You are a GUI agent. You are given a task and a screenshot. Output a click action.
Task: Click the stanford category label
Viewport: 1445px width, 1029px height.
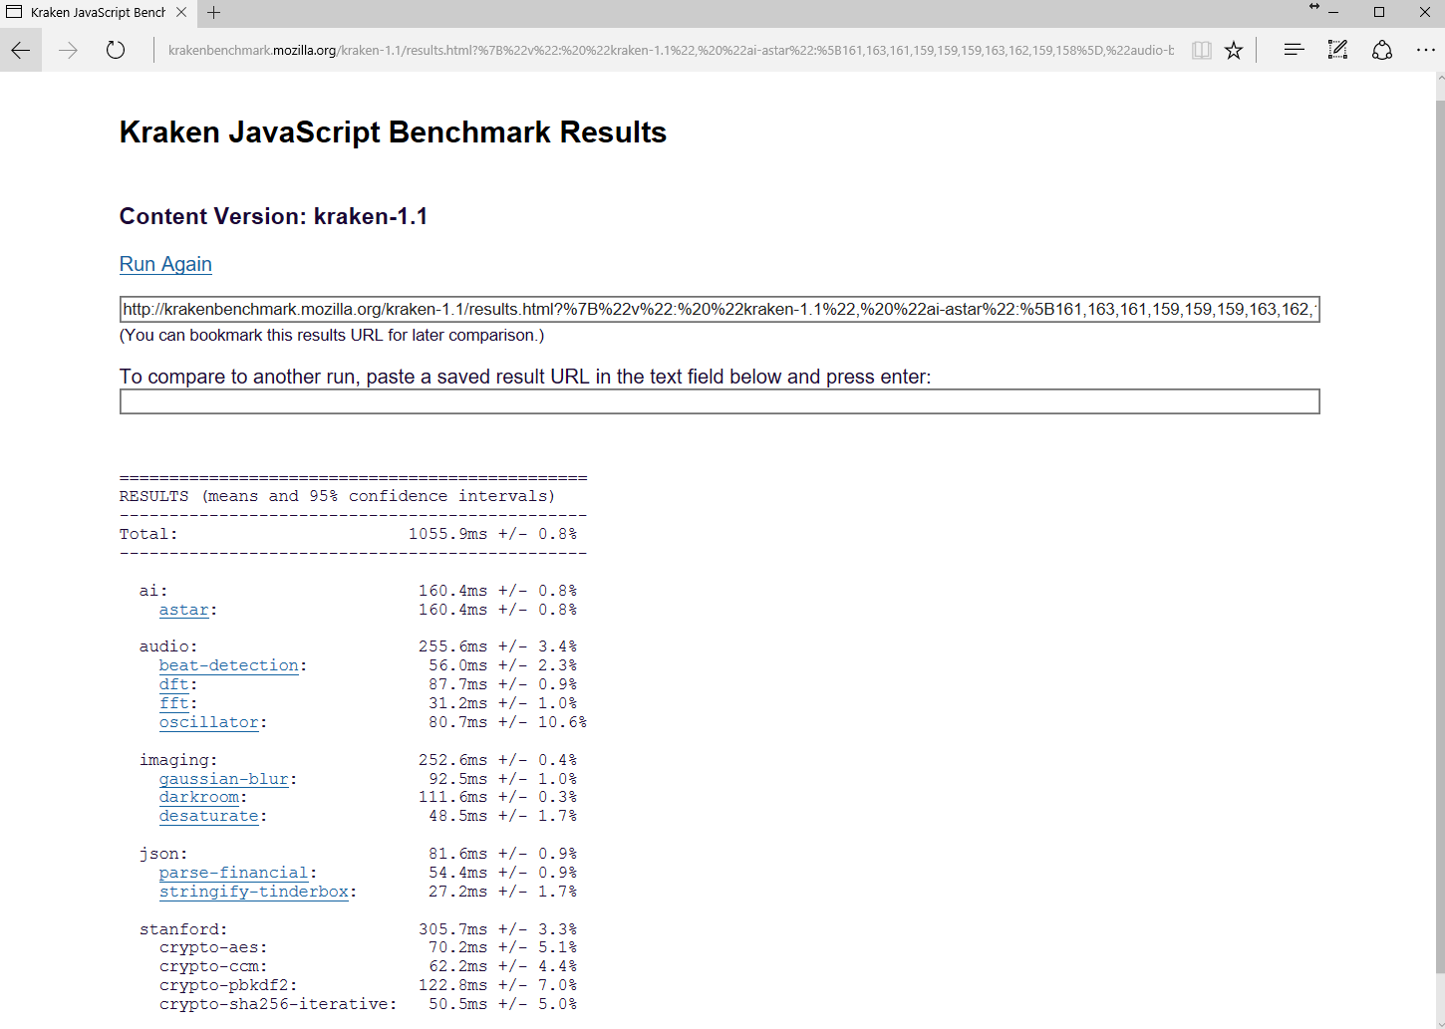183,929
